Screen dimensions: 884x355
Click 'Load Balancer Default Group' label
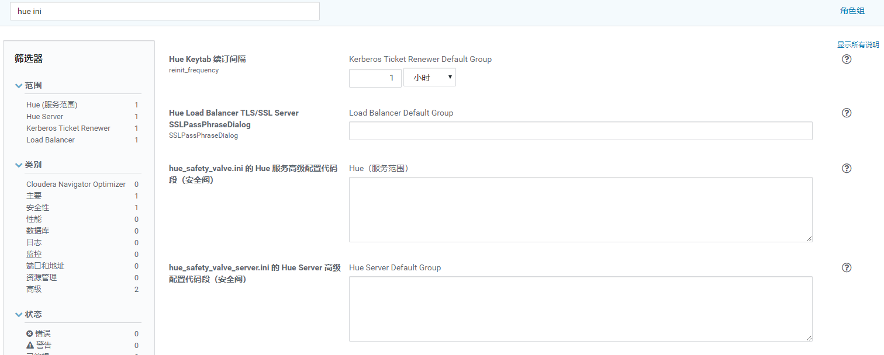click(401, 113)
